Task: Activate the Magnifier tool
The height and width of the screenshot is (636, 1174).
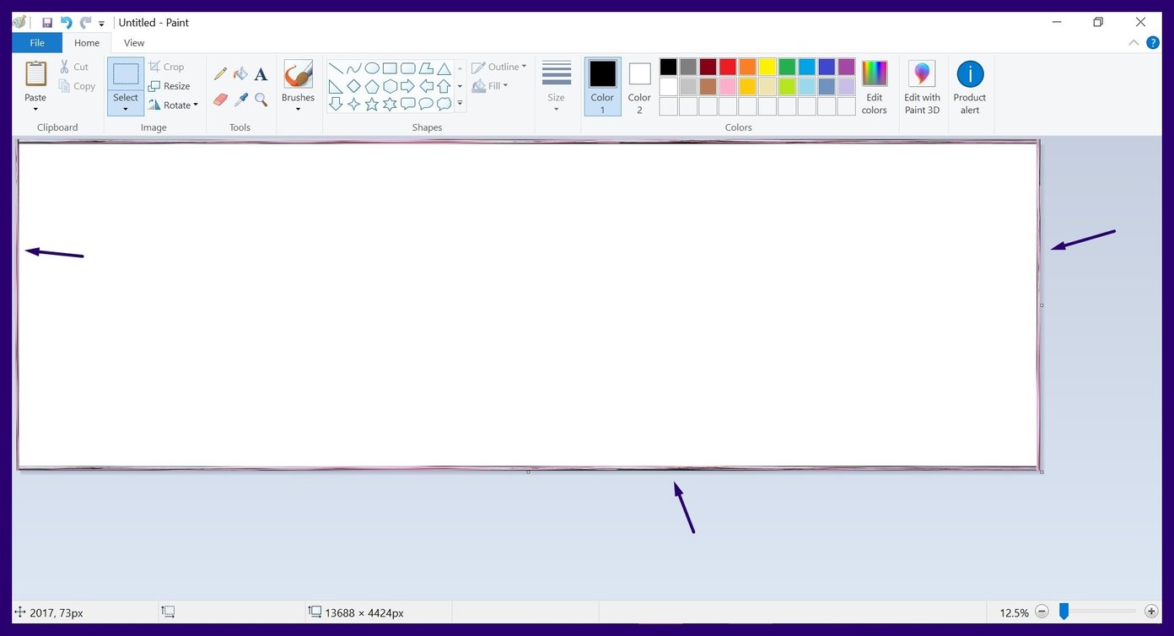Action: [261, 99]
